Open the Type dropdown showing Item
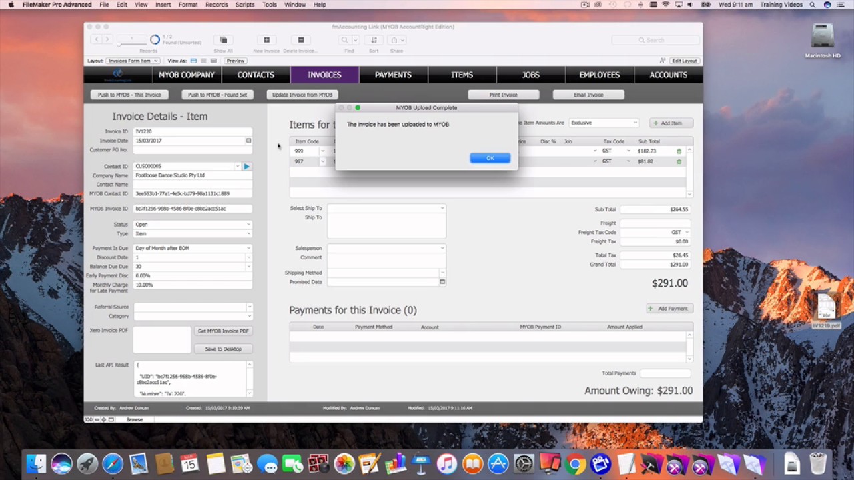 tap(193, 234)
